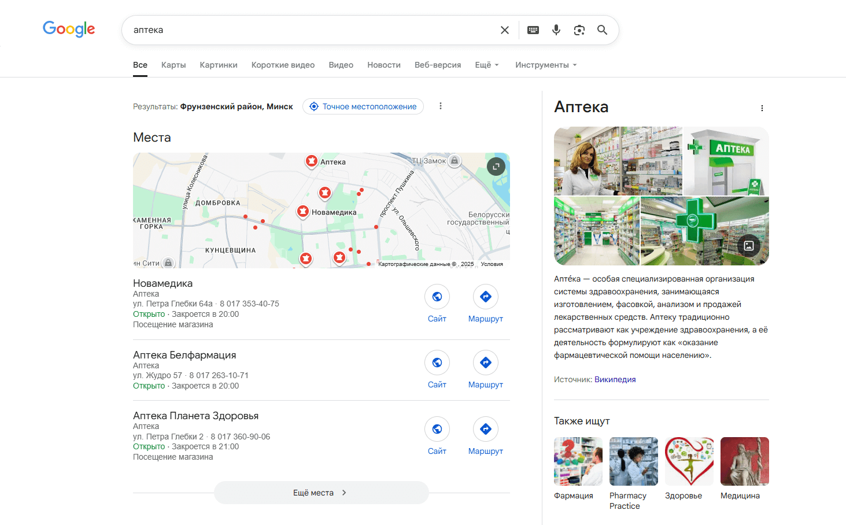The width and height of the screenshot is (846, 525).
Task: Open the Аптека Планета Здоровья listing title
Action: 195,416
